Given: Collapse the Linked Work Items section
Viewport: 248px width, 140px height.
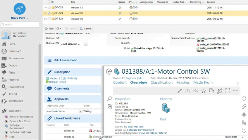Looking at the screenshot, I should click(67, 118).
